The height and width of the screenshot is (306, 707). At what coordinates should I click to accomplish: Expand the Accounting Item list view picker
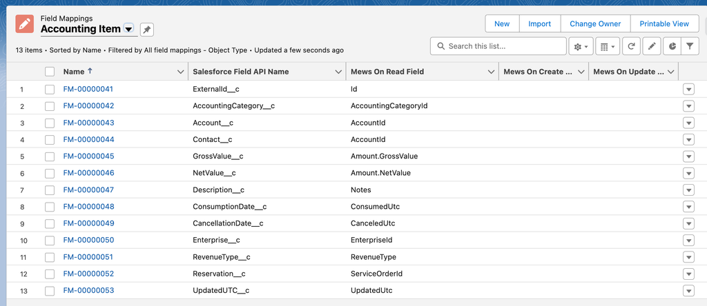click(128, 29)
